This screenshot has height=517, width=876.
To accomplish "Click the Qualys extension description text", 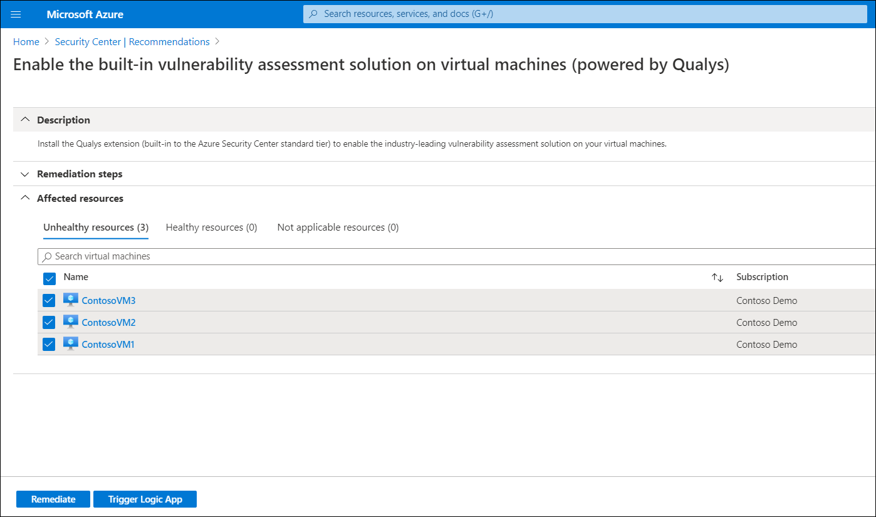I will pos(352,144).
